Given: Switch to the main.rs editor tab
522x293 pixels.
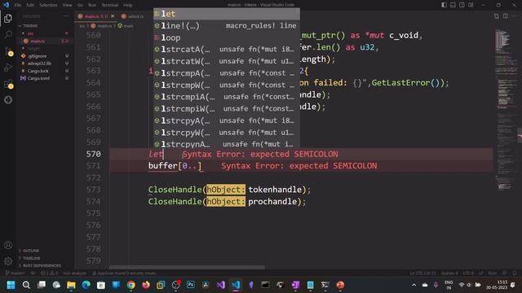Looking at the screenshot, I should tap(96, 16).
